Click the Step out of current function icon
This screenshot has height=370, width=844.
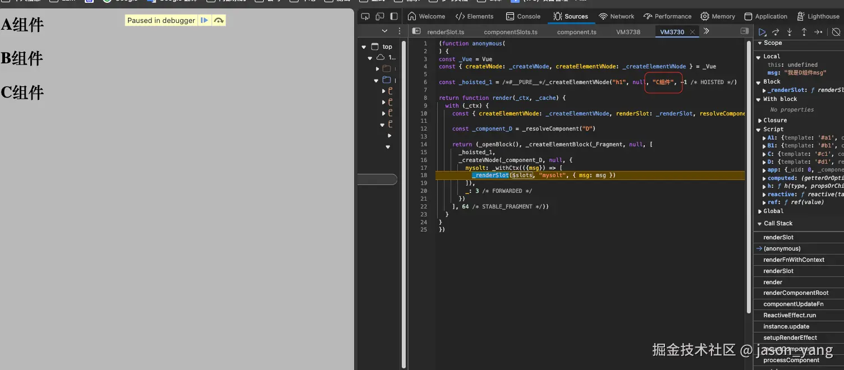(x=804, y=32)
